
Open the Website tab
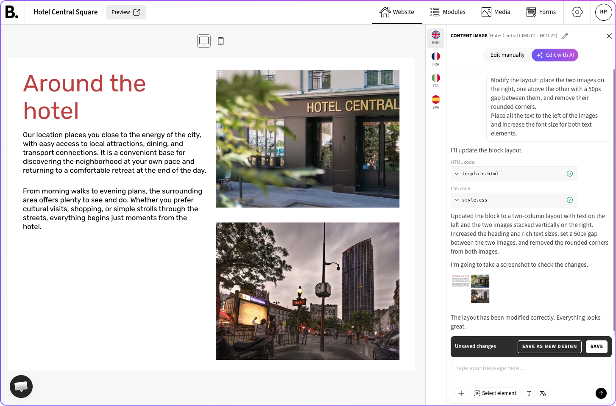coord(397,12)
